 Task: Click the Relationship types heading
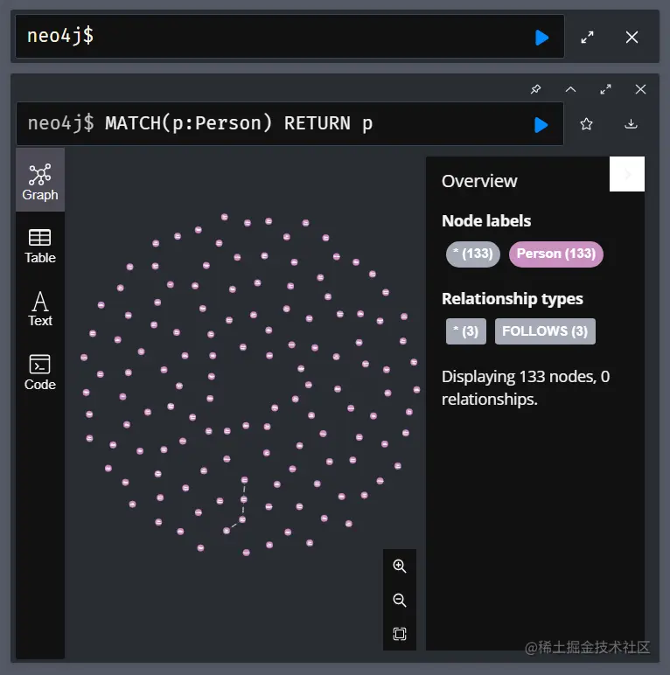pos(513,299)
